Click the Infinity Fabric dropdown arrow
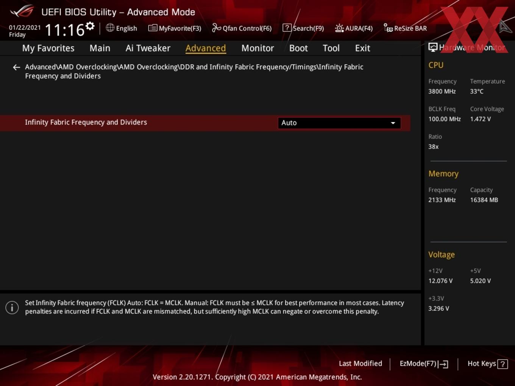 [x=393, y=123]
